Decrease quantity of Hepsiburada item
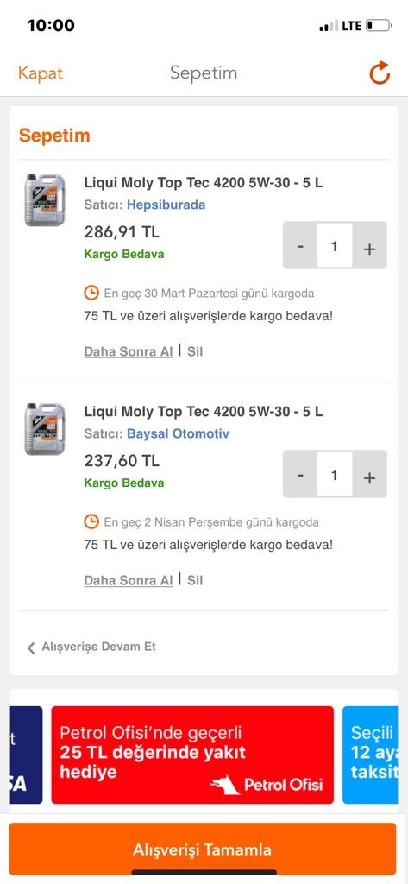The image size is (408, 884). coord(300,247)
